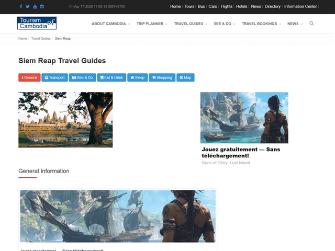Expand the Travel Guides menu
Image resolution: width=335 pixels, height=251 pixels.
click(191, 24)
